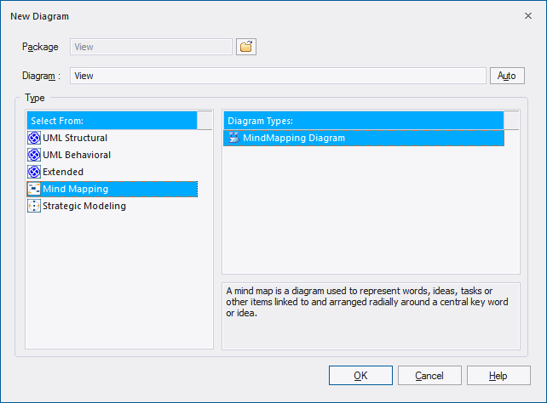Select the 'MindMapping Diagram' text label

[294, 138]
